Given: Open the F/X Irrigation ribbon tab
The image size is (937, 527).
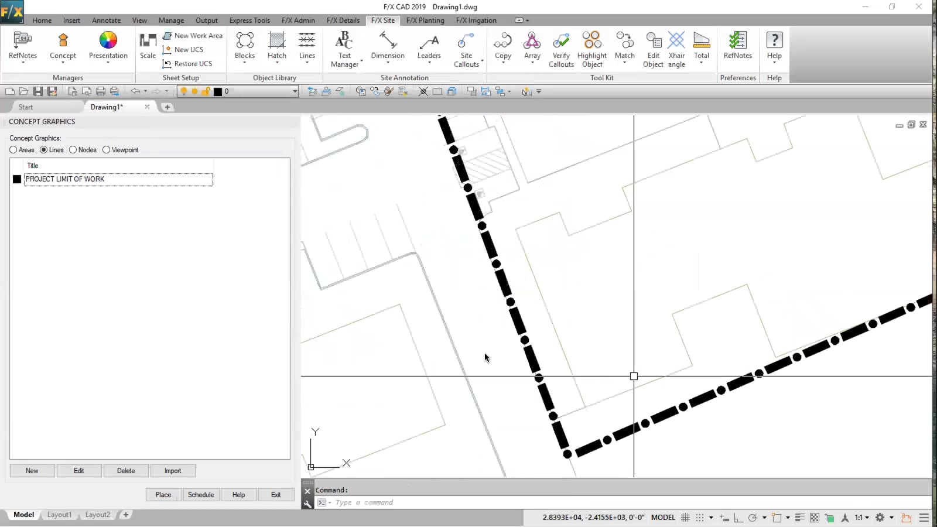Looking at the screenshot, I should pos(476,20).
